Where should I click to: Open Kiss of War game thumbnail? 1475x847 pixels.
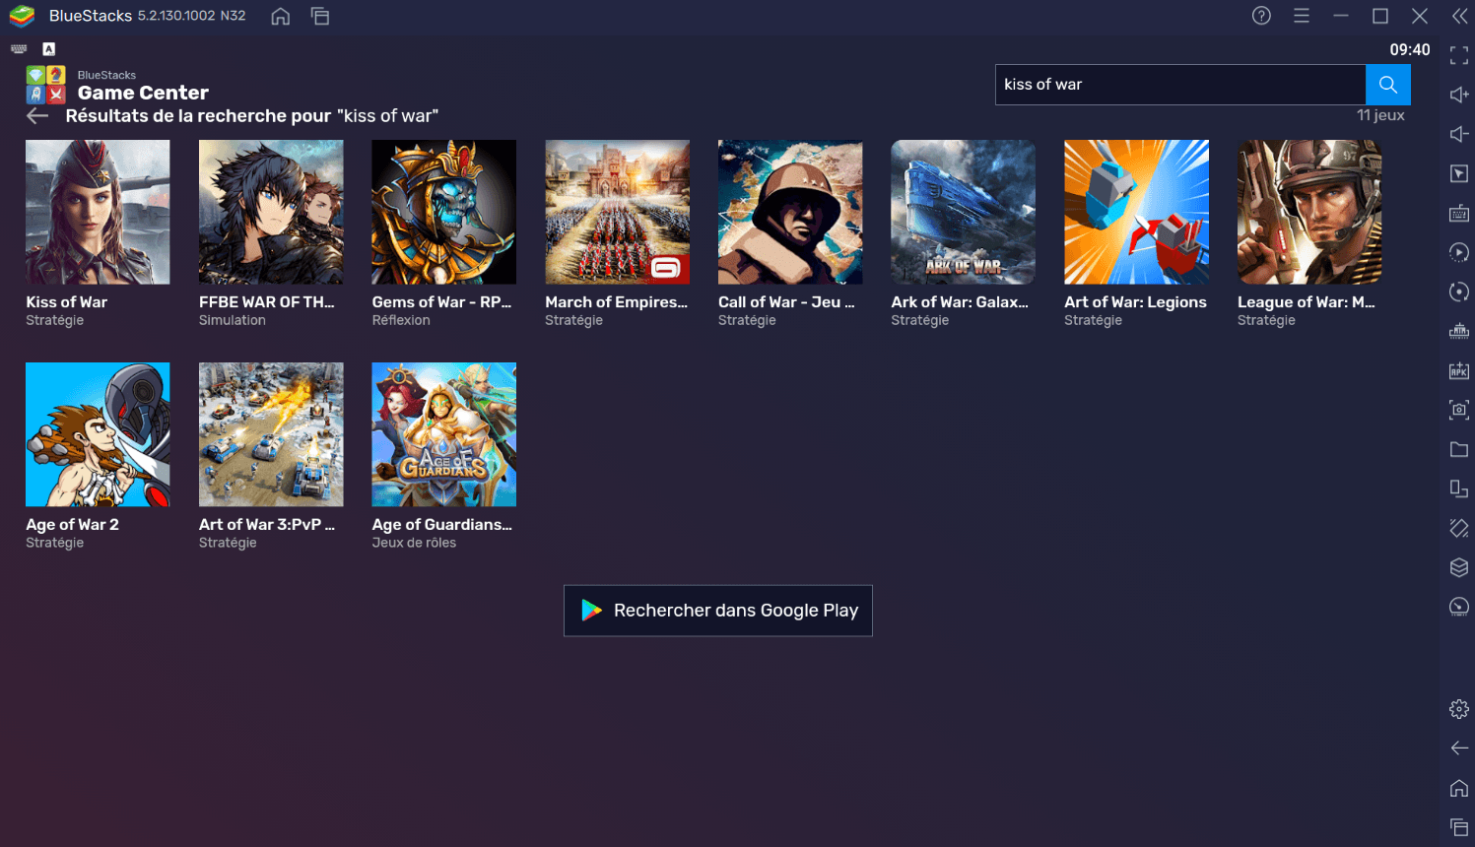point(98,212)
